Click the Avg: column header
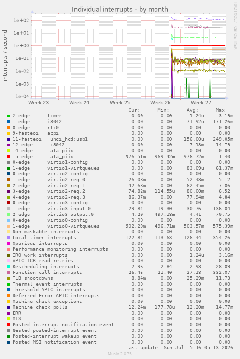This screenshot has height=359, width=240. [192, 110]
